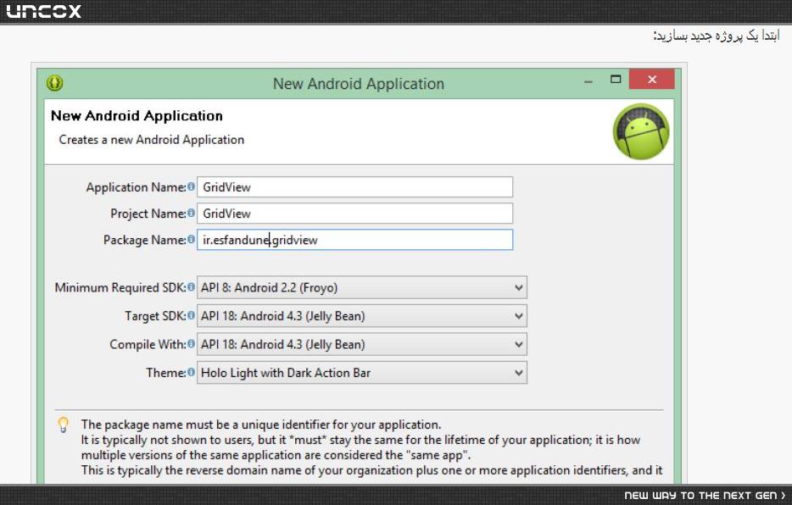Click the 'Theme:' label

(165, 372)
